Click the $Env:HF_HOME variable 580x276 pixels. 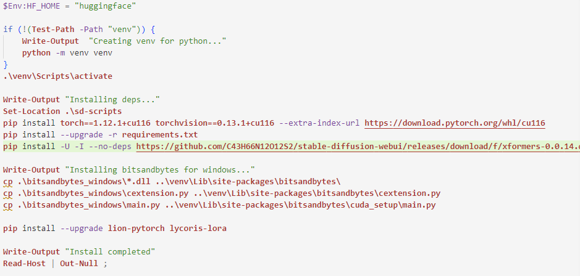click(x=30, y=6)
